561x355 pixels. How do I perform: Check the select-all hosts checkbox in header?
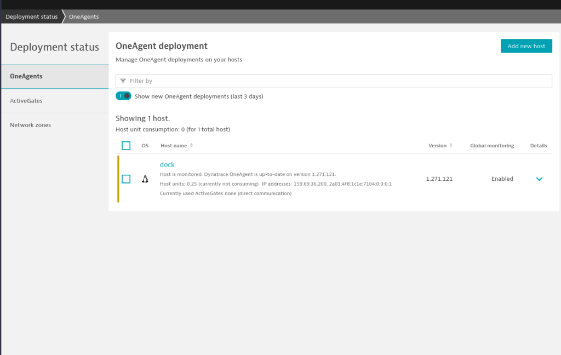pos(126,146)
